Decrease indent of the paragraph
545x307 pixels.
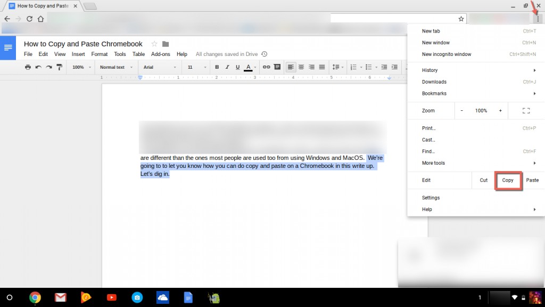pos(384,67)
